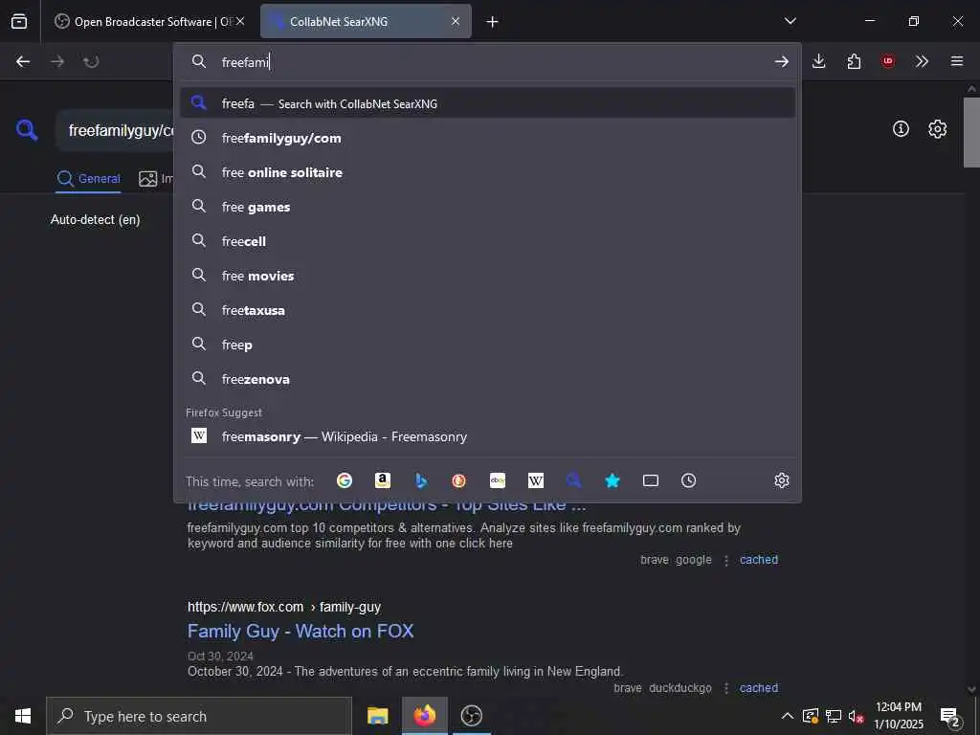Search this time with CollabNet SearXNG icon

(x=574, y=480)
